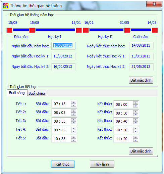Click red marker labeled 14/08
Image resolution: width=164 pixels, height=174 pixels.
(x=155, y=30)
